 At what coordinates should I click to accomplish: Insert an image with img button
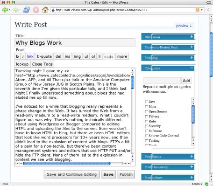pos(77,56)
